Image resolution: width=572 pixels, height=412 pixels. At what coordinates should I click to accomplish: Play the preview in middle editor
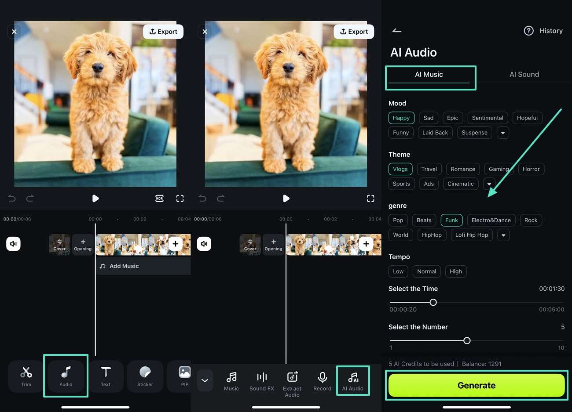[286, 199]
